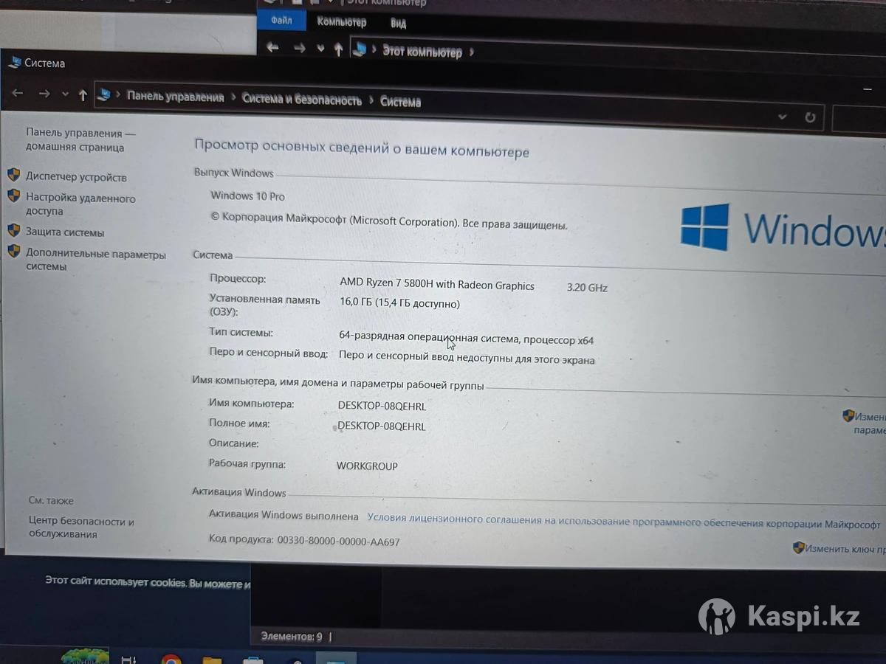This screenshot has height=664, width=886.
Task: Click active Control Panel taskbar button
Action: click(336, 658)
